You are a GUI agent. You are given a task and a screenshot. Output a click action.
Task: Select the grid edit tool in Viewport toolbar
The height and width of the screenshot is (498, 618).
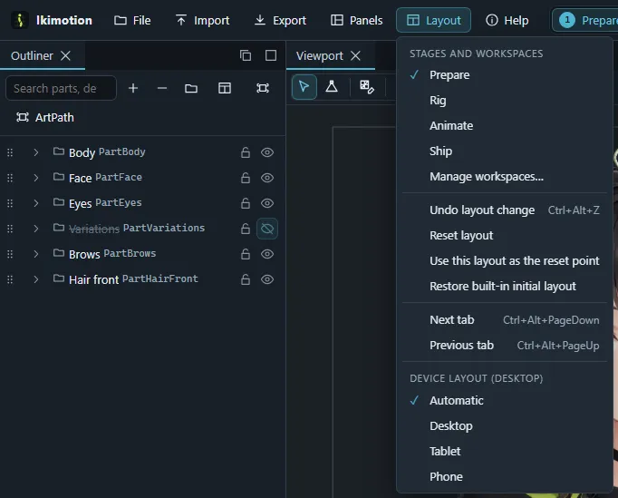pos(367,87)
